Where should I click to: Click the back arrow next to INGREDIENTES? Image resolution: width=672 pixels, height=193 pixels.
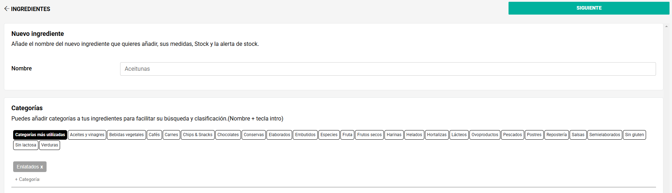tap(6, 9)
